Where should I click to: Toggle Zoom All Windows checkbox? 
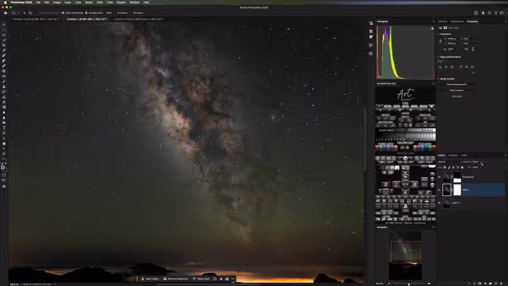pyautogui.click(x=63, y=13)
